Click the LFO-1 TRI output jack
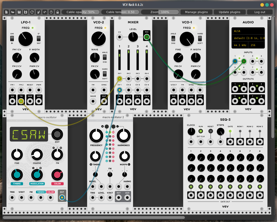Viewport: 277px width, 222px height. point(21,101)
